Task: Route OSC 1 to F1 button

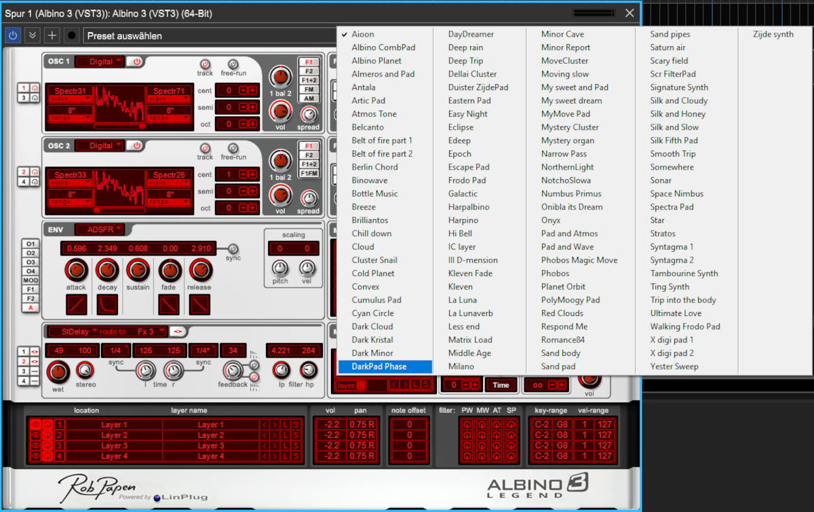Action: 309,62
